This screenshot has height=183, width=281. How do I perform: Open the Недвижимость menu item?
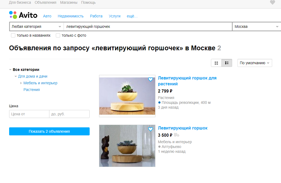71,16
